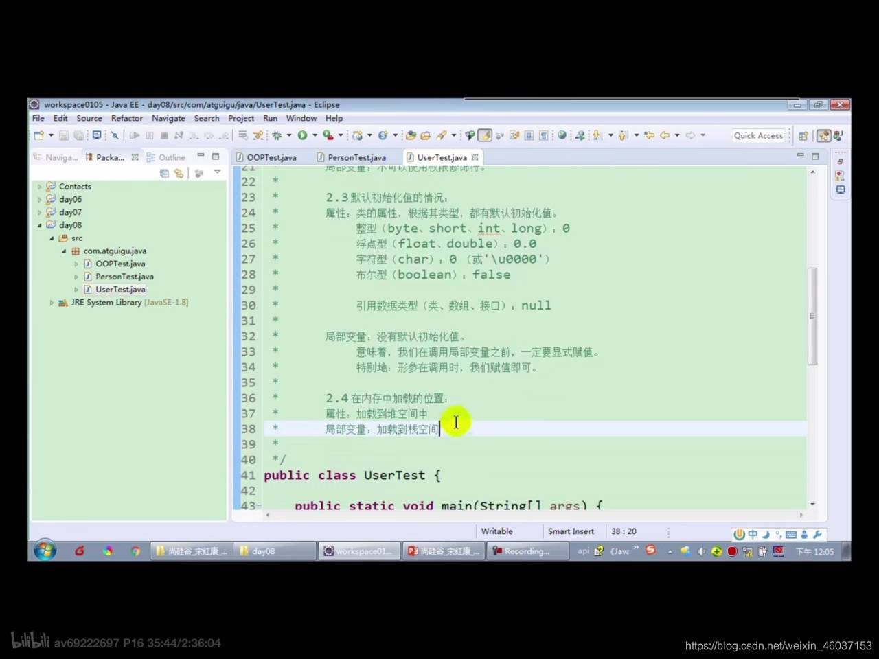The image size is (879, 659).
Task: Open the Debug dropdown arrow
Action: [289, 135]
